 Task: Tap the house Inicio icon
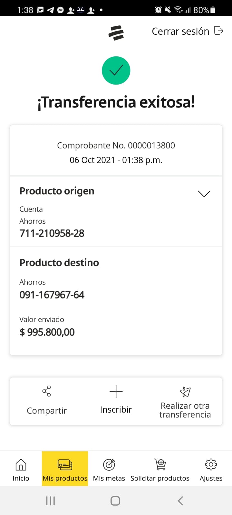pyautogui.click(x=21, y=464)
